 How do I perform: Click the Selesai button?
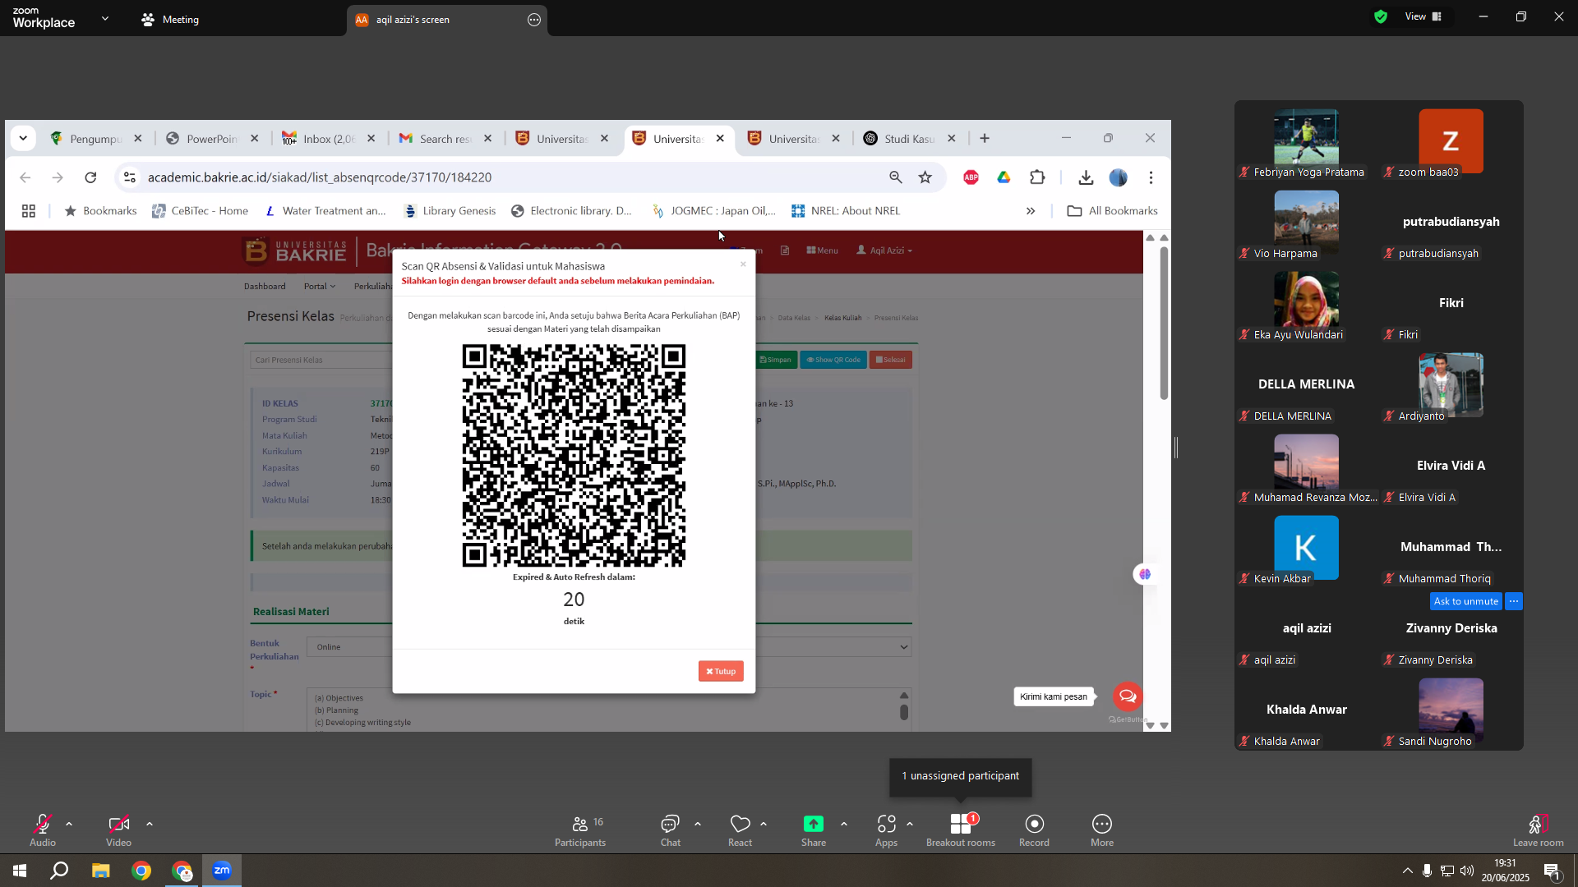[x=891, y=360]
